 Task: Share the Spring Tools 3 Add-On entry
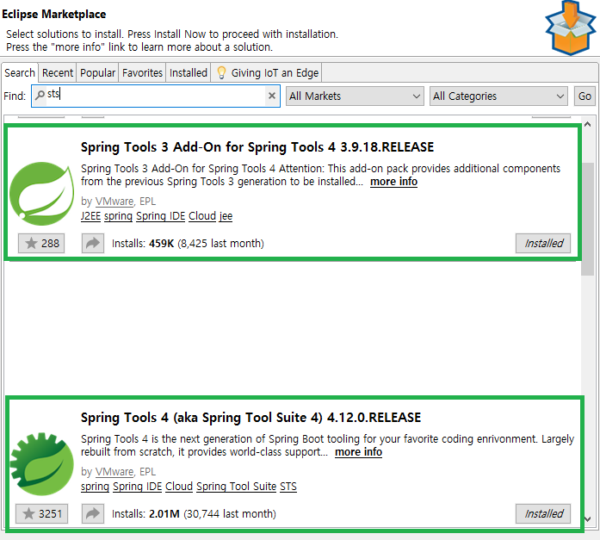click(x=93, y=244)
